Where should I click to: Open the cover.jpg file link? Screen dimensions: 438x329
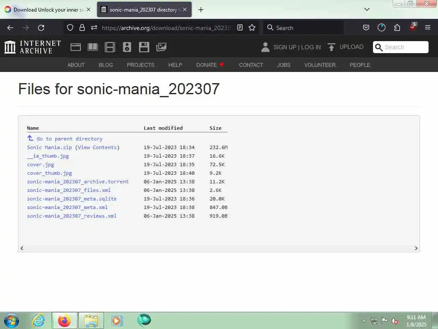(x=41, y=164)
